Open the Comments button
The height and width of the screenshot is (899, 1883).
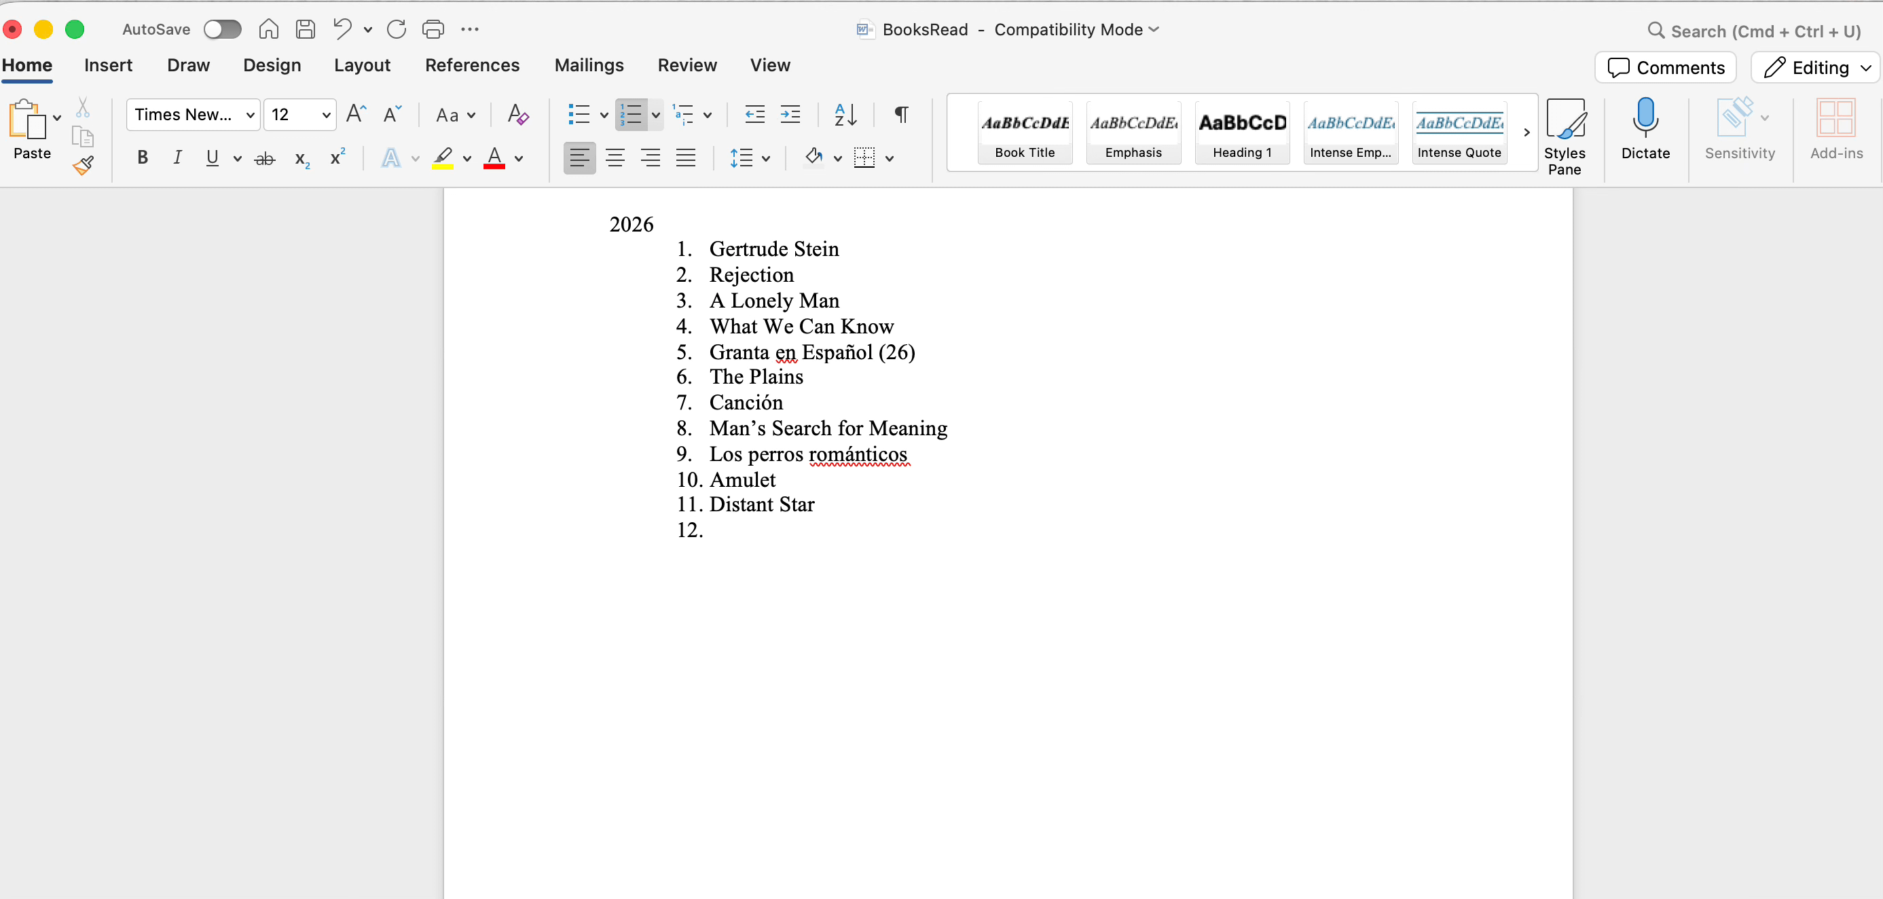[x=1665, y=67]
